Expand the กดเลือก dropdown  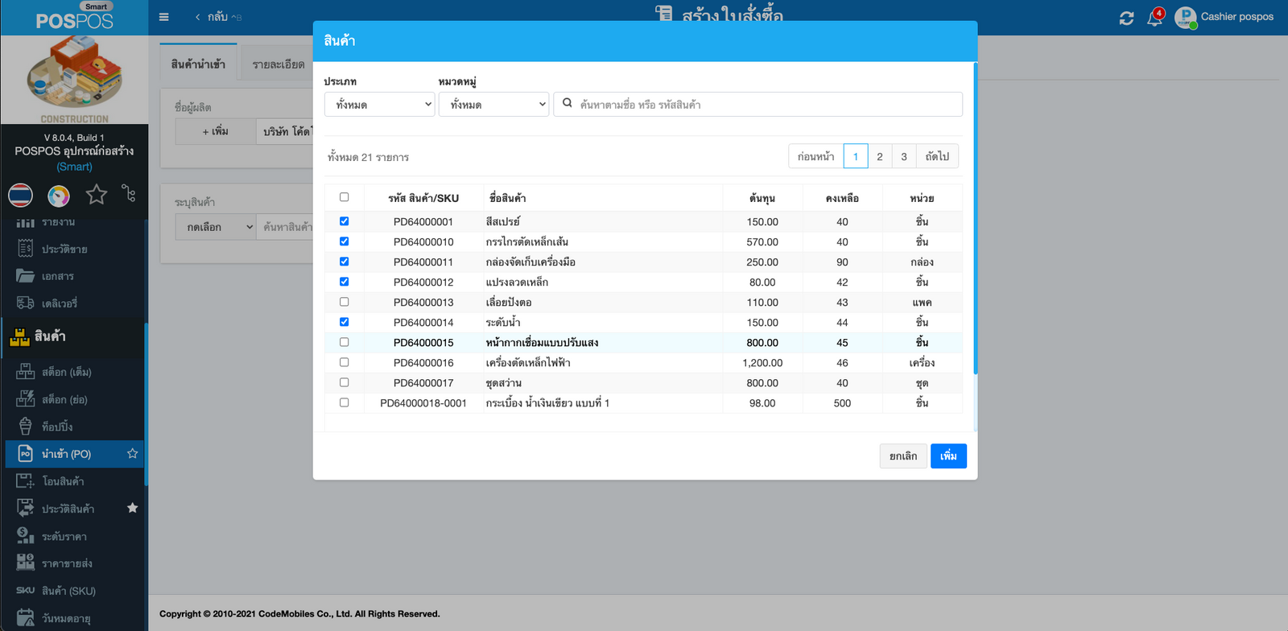[216, 227]
